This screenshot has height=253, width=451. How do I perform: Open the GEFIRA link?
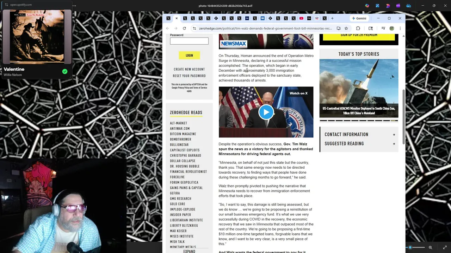(175, 193)
